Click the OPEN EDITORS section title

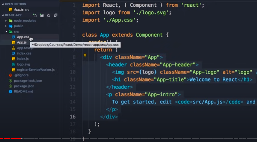point(15,4)
